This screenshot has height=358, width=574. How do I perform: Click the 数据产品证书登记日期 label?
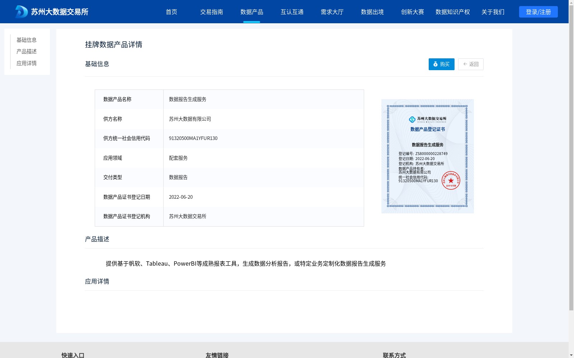(x=127, y=197)
